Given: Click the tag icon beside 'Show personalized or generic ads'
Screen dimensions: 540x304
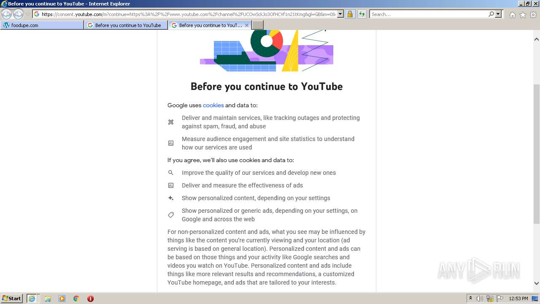Looking at the screenshot, I should [171, 215].
